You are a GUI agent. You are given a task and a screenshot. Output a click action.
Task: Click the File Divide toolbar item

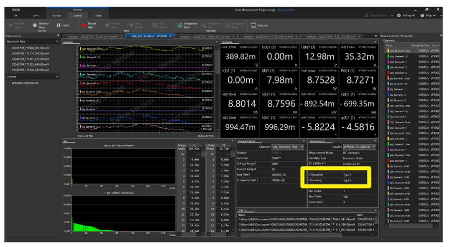136,25
